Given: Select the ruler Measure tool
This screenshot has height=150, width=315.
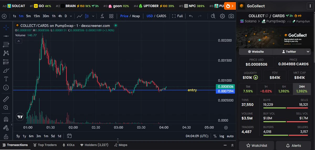Looking at the screenshot, I should [x=6, y=99].
